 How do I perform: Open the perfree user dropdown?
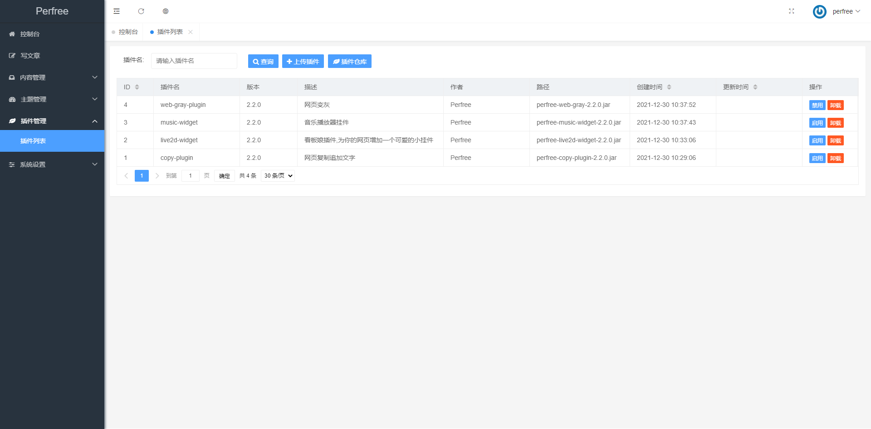846,11
